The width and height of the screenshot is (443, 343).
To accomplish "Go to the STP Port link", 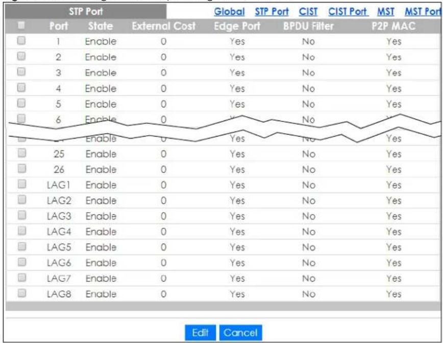I will click(x=272, y=12).
